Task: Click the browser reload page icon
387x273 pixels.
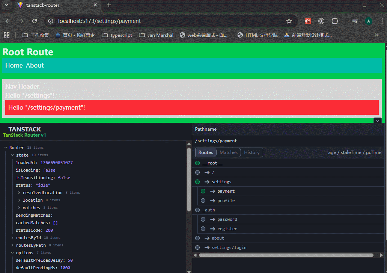Action: tap(35, 21)
